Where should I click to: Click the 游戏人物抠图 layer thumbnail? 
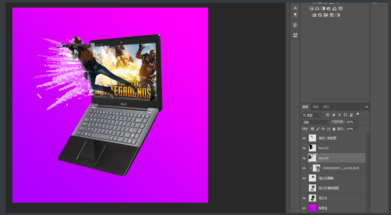point(312,138)
